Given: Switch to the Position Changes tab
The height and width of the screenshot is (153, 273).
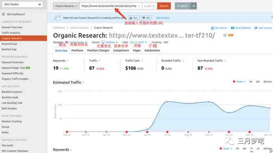Looking at the screenshot, I should click(x=98, y=51).
